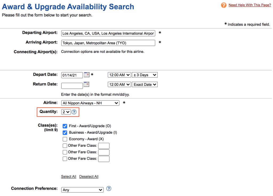Screen dimensions: 273x196
Task: Click the 'Connecting Airport(s):' label
Action: coord(36,52)
